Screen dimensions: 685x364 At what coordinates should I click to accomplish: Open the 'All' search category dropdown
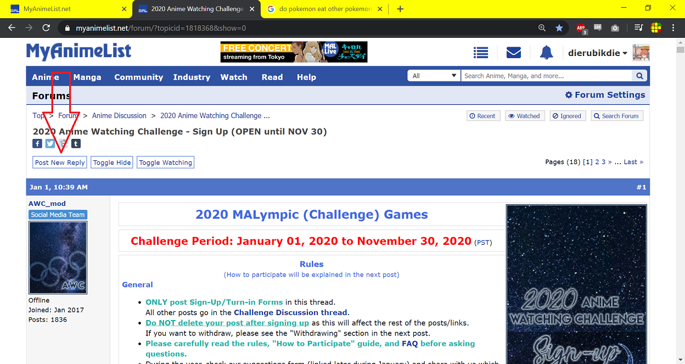pos(434,76)
